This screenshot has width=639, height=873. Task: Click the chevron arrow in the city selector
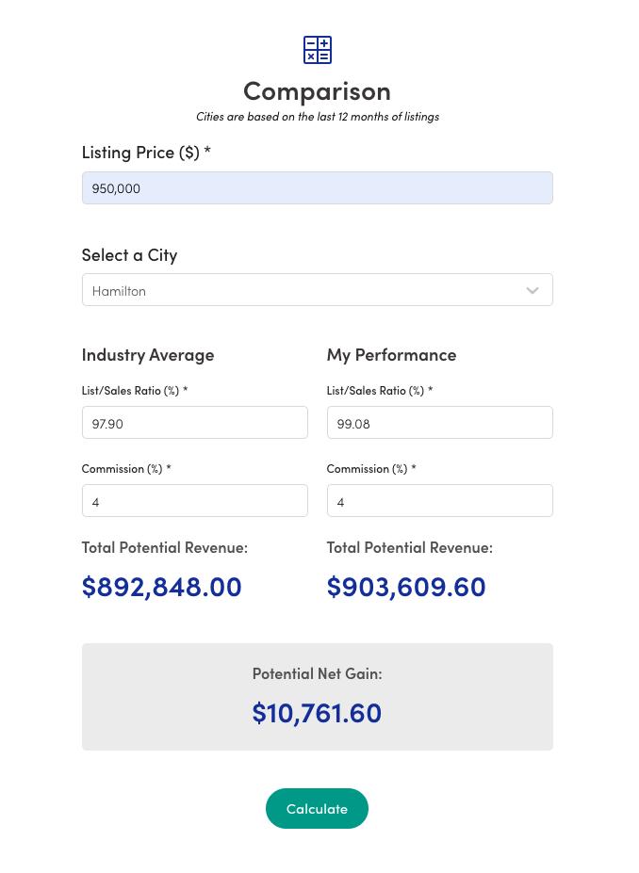click(x=532, y=291)
